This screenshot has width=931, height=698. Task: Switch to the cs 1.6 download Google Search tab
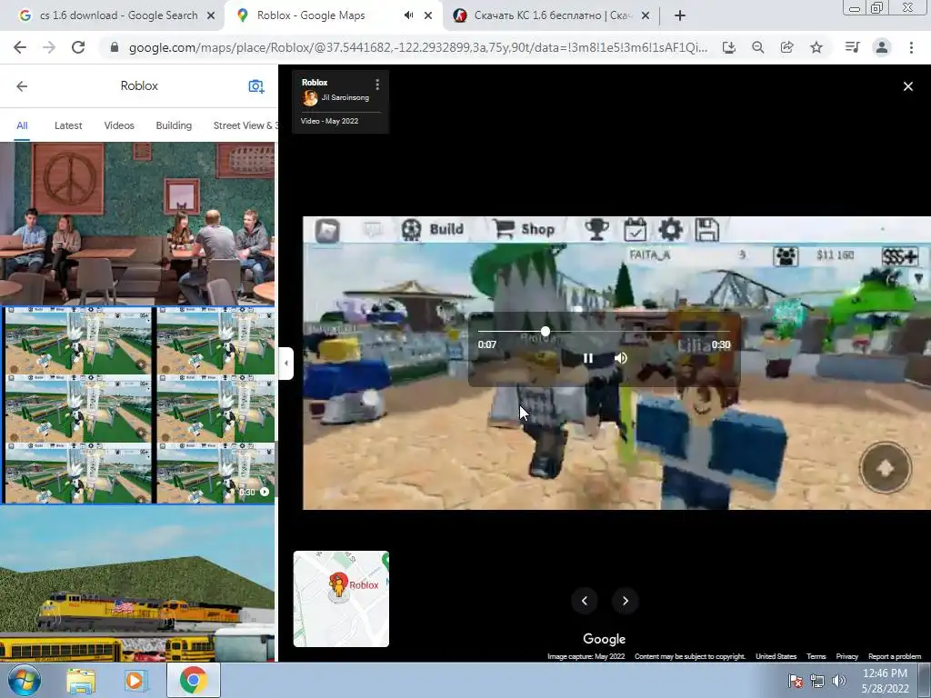(110, 15)
